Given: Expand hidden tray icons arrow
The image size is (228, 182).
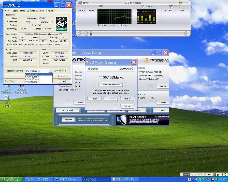Looking at the screenshot, I should [x=196, y=179].
